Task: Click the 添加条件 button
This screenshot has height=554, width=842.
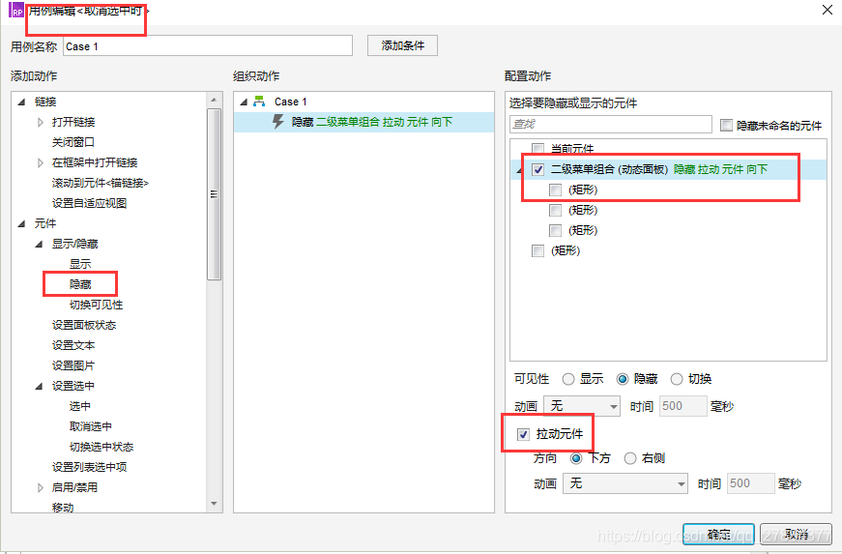Action: tap(403, 45)
